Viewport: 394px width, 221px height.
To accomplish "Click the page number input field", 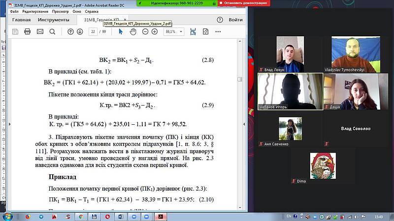I will (93, 31).
